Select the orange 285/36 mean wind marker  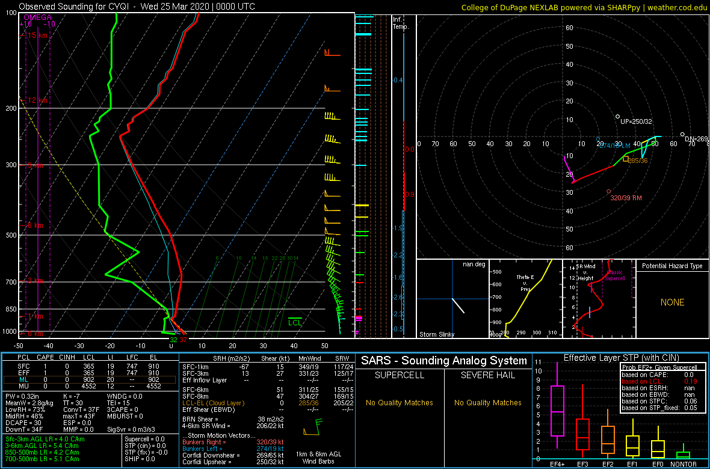click(634, 160)
